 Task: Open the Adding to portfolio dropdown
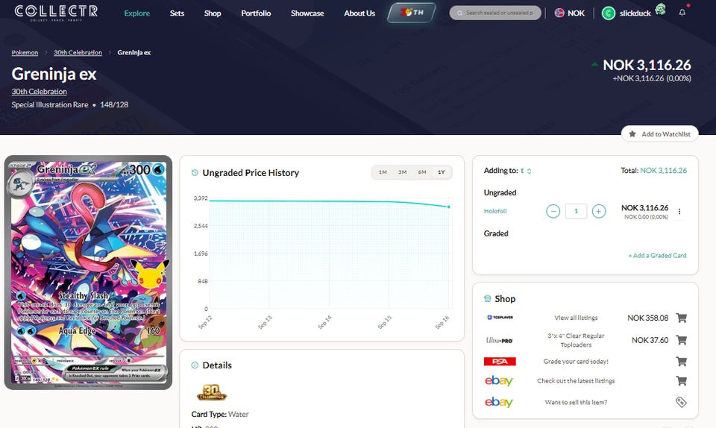pos(526,171)
